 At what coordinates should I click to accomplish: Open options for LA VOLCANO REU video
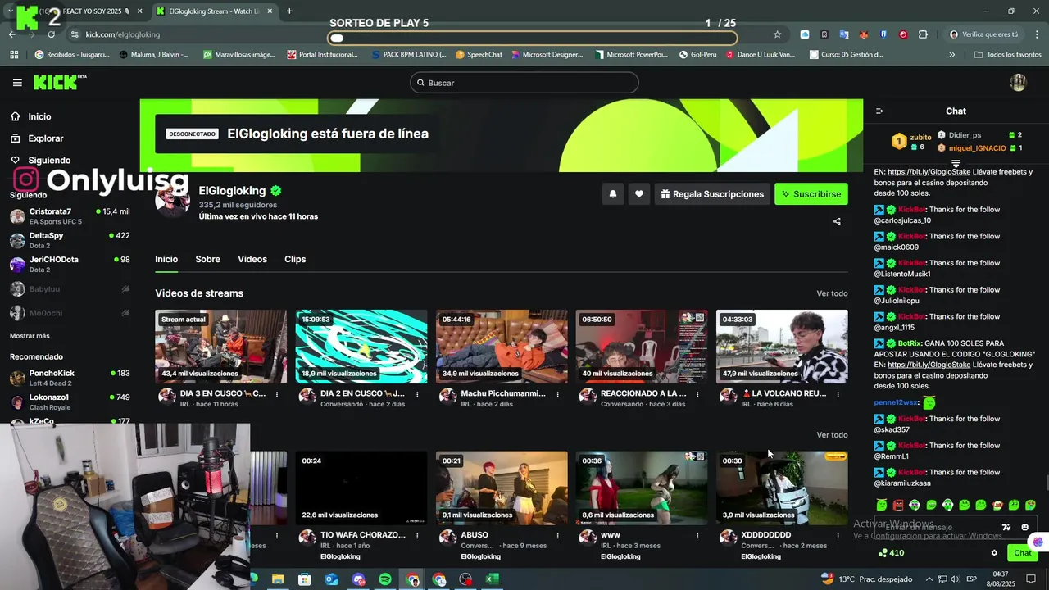click(838, 394)
